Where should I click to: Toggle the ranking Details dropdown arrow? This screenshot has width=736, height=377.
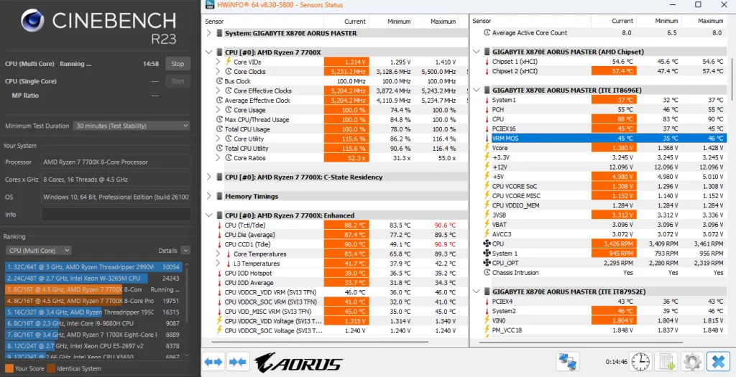(185, 251)
